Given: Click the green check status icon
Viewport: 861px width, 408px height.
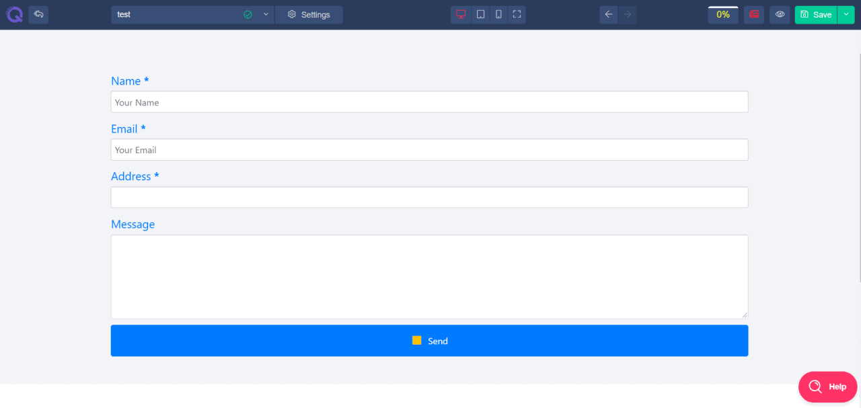Looking at the screenshot, I should [x=248, y=14].
